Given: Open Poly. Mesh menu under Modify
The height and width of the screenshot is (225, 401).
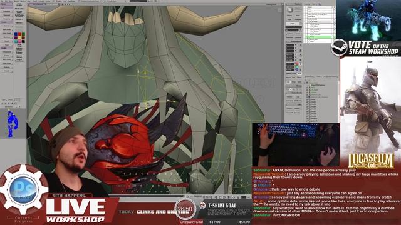Looking at the screenshot, I should click(x=7, y=63).
